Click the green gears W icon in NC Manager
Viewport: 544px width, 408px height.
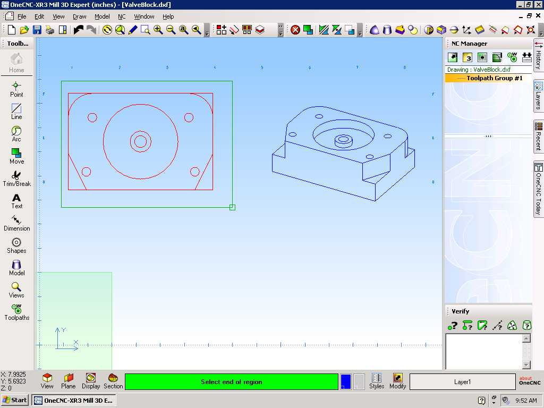coord(512,57)
